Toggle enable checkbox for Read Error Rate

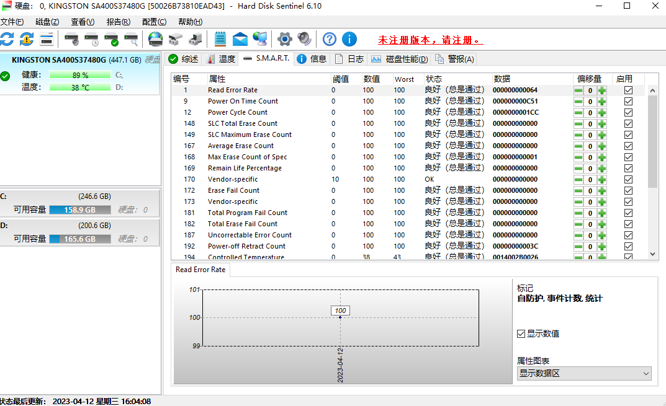pyautogui.click(x=628, y=90)
